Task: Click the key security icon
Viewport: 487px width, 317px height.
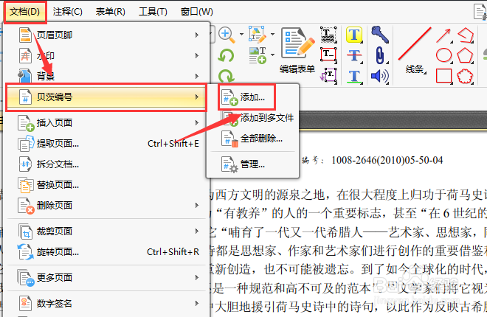Action: (x=379, y=35)
